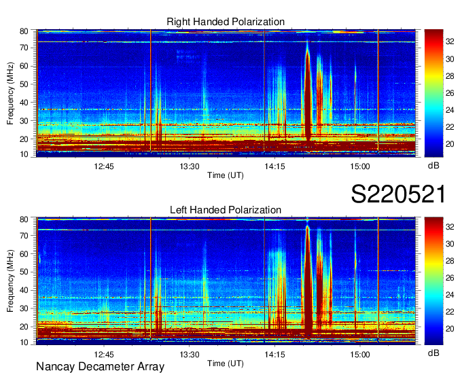Click the "dB" unit under Right Handed colorbar
Image resolution: width=462 pixels, height=375 pixels.
tap(433, 166)
